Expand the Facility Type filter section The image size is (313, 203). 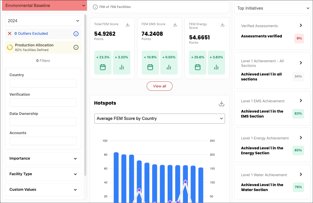(x=43, y=174)
